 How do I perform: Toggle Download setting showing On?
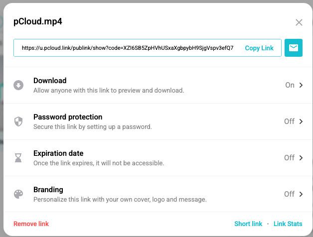[290, 85]
